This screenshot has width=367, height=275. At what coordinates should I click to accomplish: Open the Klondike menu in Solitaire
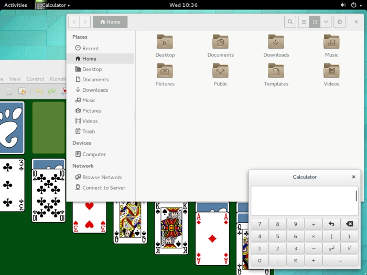(x=58, y=79)
